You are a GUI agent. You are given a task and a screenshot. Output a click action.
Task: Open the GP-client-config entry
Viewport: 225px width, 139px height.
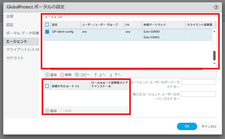tap(63, 32)
